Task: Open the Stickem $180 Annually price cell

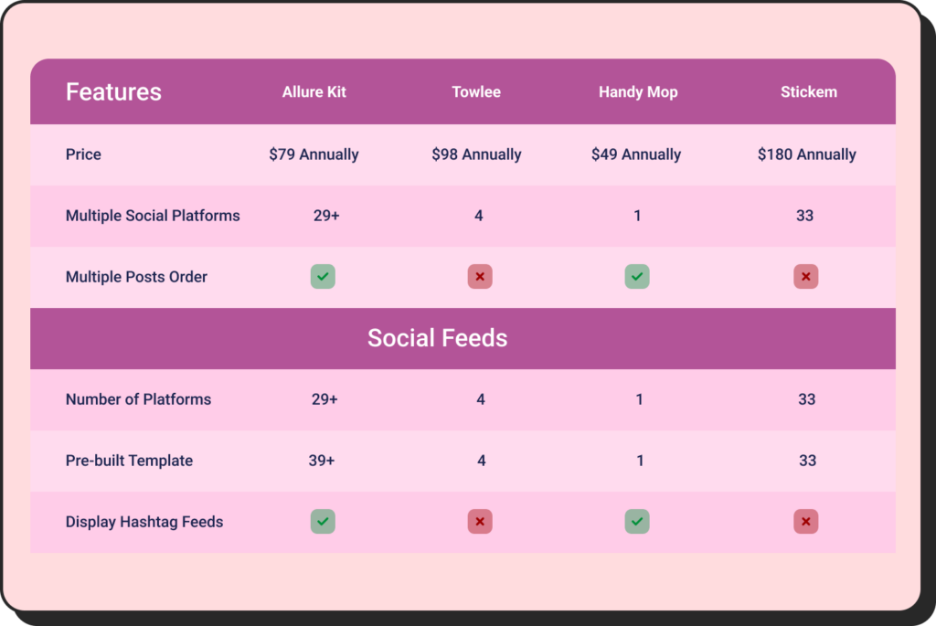Action: [x=807, y=154]
